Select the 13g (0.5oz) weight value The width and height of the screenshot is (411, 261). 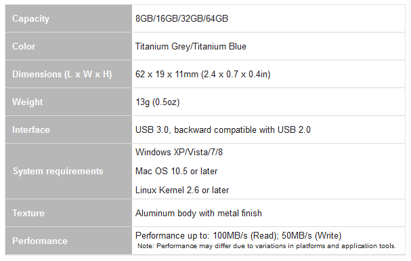tap(157, 102)
